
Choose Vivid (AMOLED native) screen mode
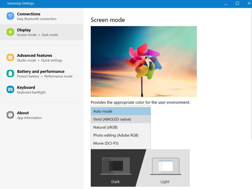click(121, 119)
